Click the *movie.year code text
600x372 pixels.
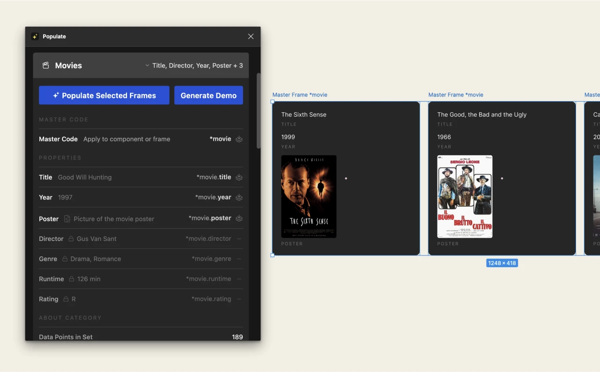coord(213,197)
